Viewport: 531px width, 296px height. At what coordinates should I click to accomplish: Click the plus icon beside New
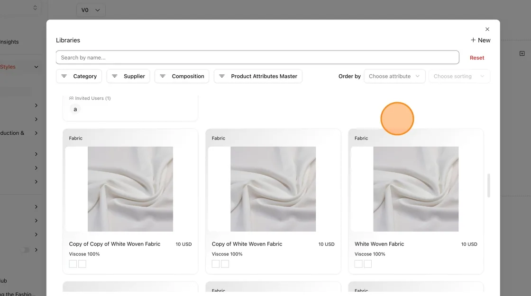click(x=473, y=40)
